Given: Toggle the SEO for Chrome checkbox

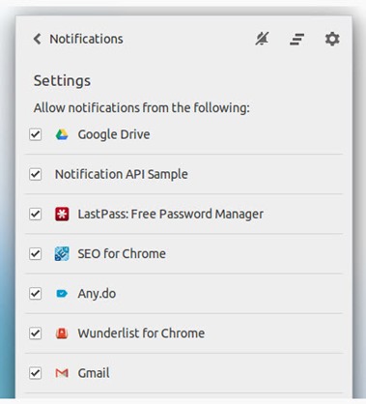Looking at the screenshot, I should pyautogui.click(x=36, y=254).
